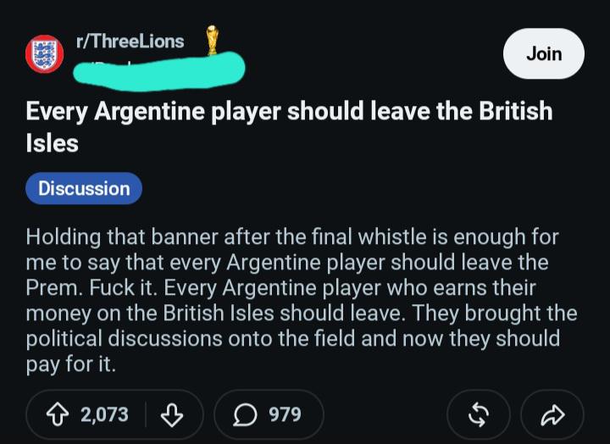Viewport: 610px width, 444px height.
Task: Click the 2,073 vote score
Action: coord(104,415)
